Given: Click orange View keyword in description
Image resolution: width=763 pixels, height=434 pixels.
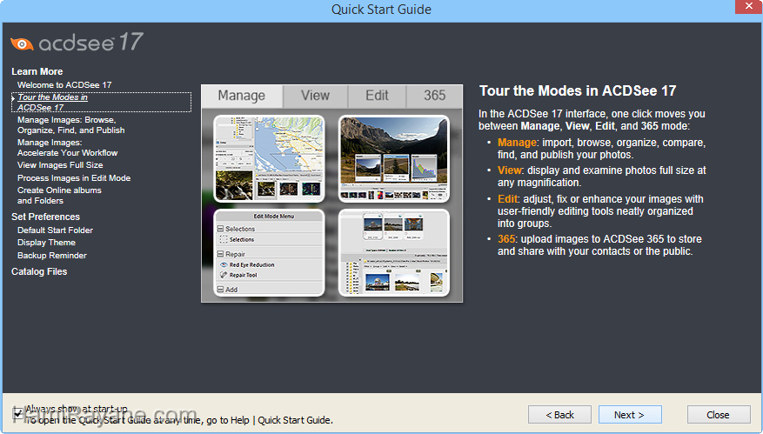Looking at the screenshot, I should point(510,170).
